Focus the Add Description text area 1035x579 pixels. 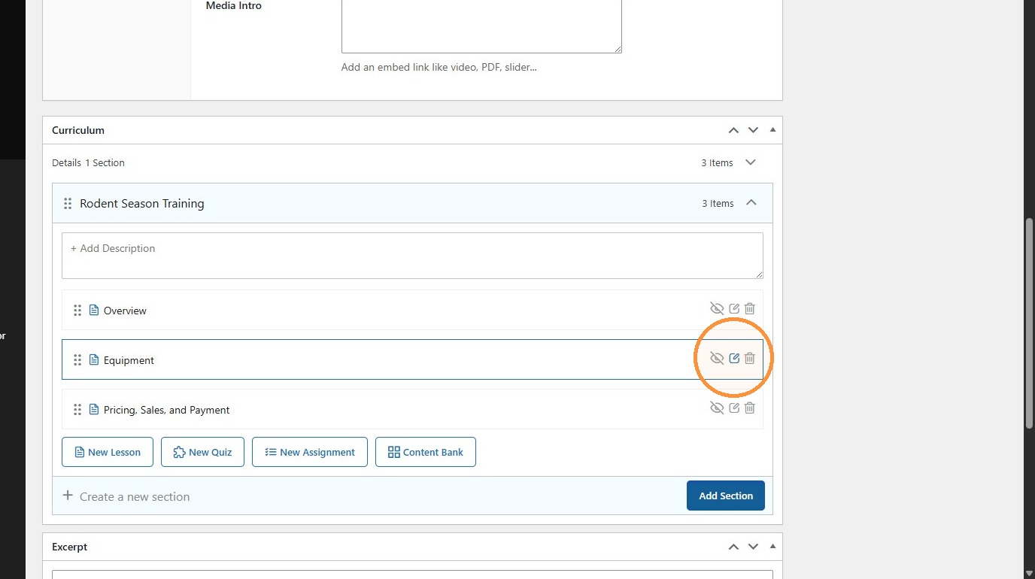[412, 256]
